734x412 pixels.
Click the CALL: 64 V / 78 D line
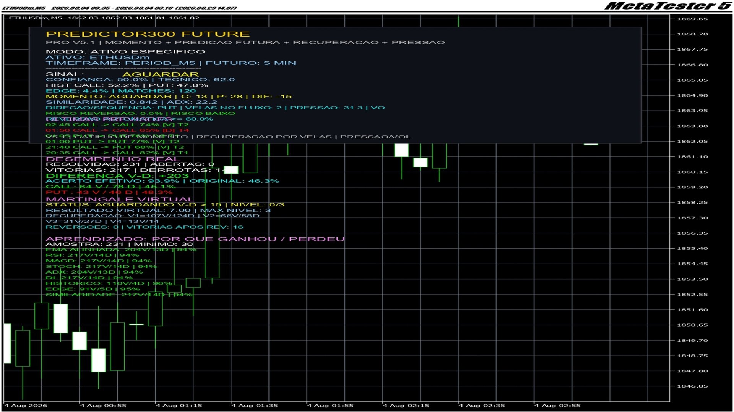[x=111, y=187]
